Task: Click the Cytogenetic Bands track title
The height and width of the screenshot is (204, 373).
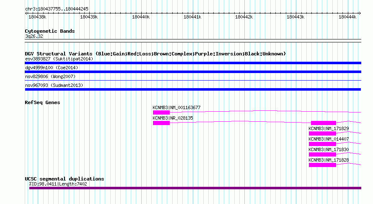Action: (x=50, y=31)
